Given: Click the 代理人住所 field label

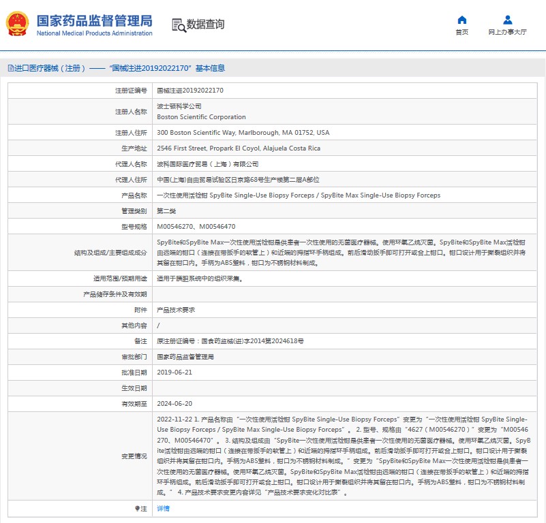Looking at the screenshot, I should (x=131, y=180).
